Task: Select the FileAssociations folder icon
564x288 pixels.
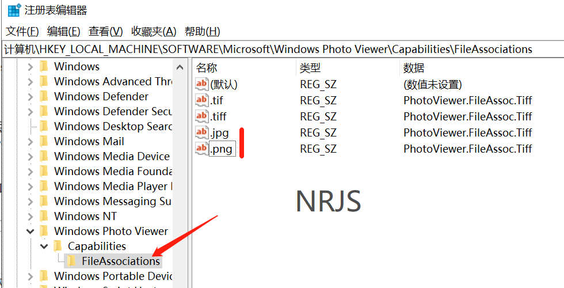Action: tap(71, 260)
